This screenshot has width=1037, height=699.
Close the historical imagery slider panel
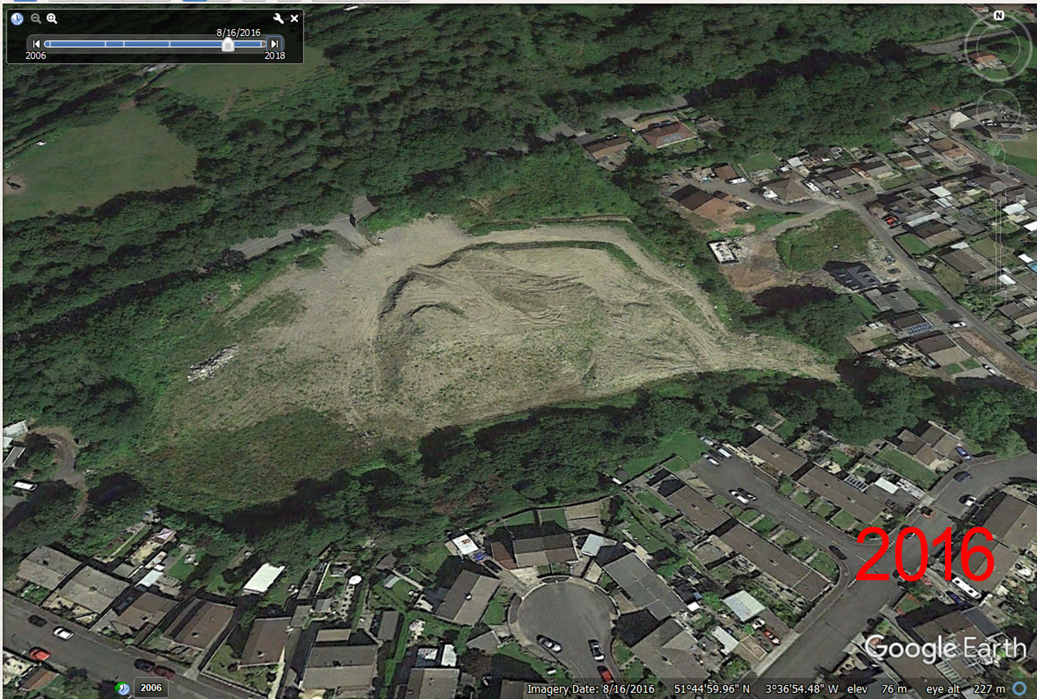click(295, 19)
